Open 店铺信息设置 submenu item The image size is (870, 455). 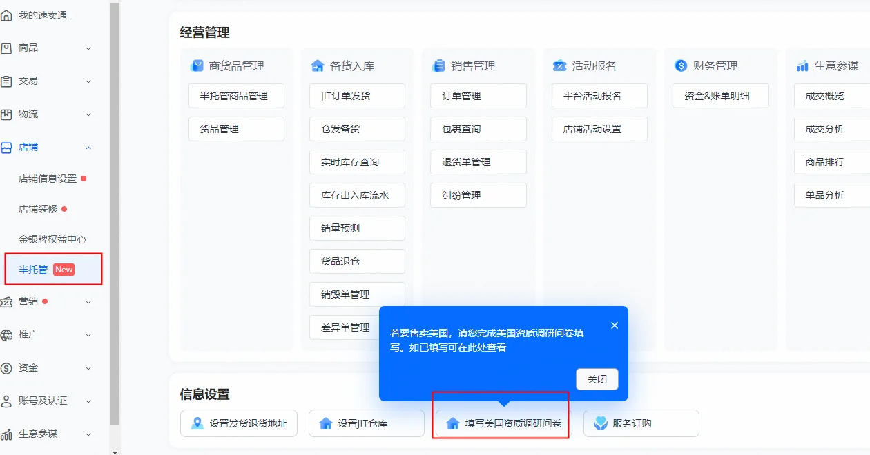[48, 179]
